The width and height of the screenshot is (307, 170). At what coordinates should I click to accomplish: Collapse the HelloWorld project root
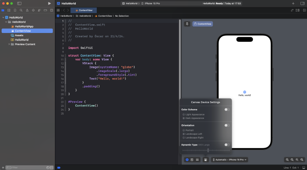click(x=3, y=17)
